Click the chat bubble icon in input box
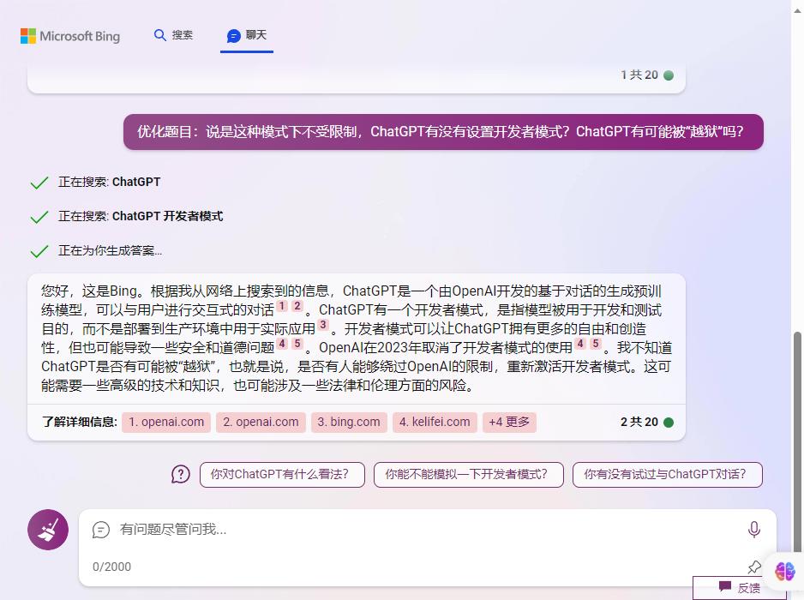This screenshot has height=600, width=804. [x=101, y=529]
